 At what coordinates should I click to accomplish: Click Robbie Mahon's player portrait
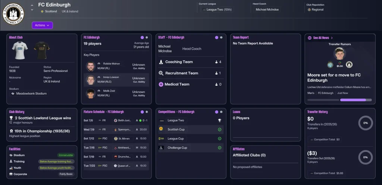click(91, 66)
